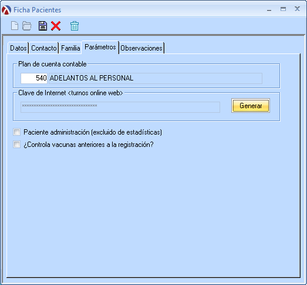Minimize the Ficha Pacientes window

click(x=269, y=9)
